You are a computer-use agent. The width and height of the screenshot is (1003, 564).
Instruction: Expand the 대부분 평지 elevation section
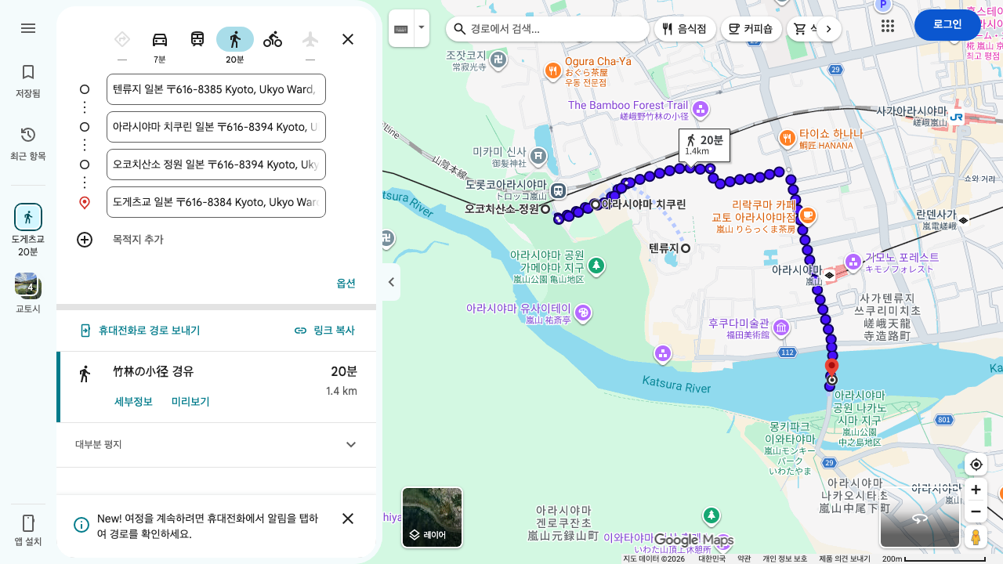(x=216, y=445)
